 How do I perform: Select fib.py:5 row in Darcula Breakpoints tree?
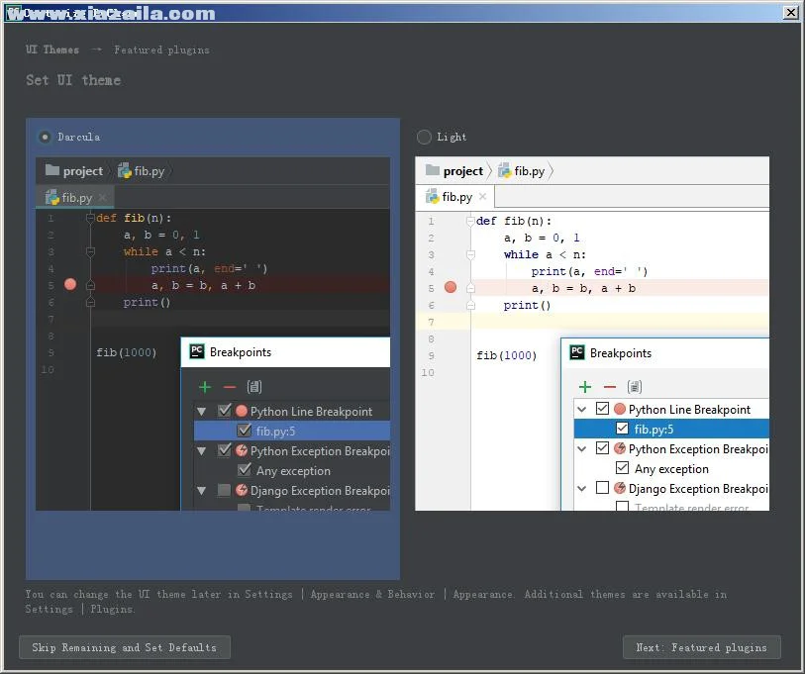pyautogui.click(x=292, y=431)
